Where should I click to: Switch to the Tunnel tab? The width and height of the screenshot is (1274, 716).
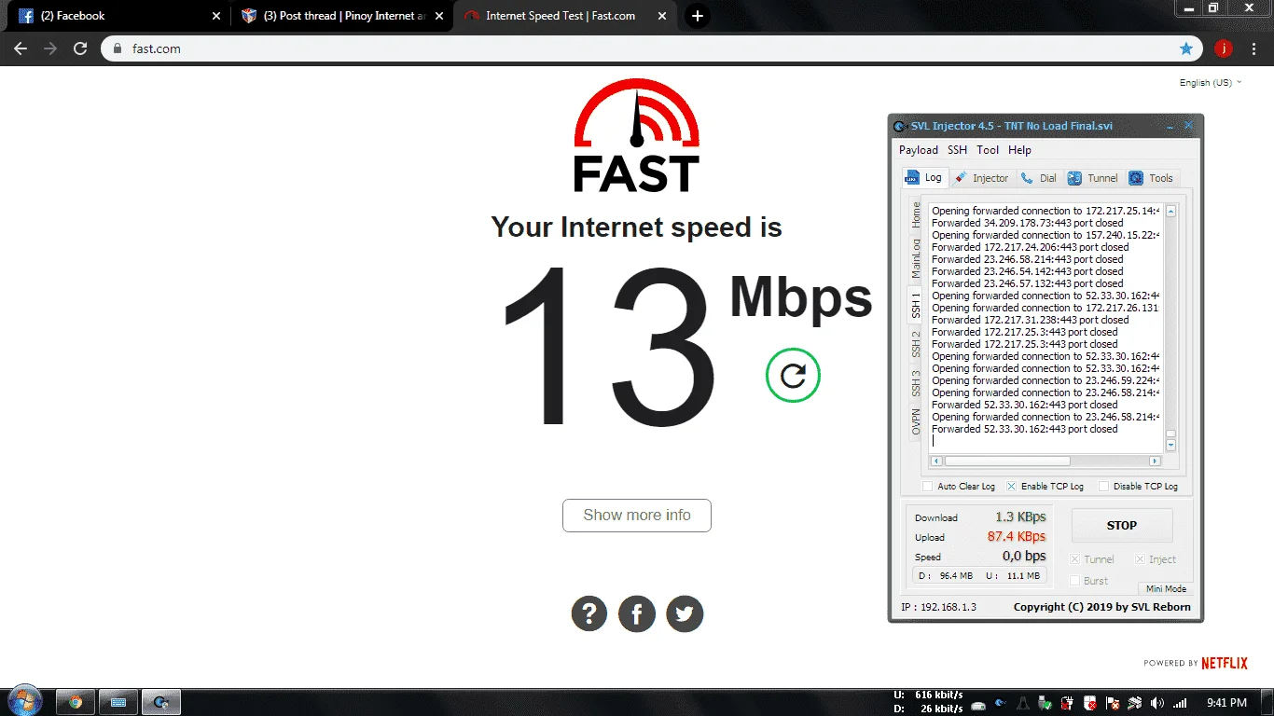click(x=1093, y=178)
